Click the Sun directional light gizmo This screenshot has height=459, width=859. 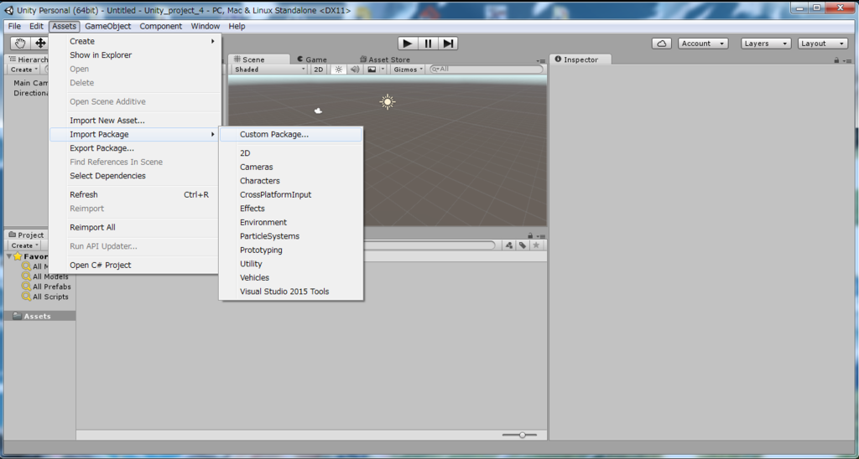(388, 101)
